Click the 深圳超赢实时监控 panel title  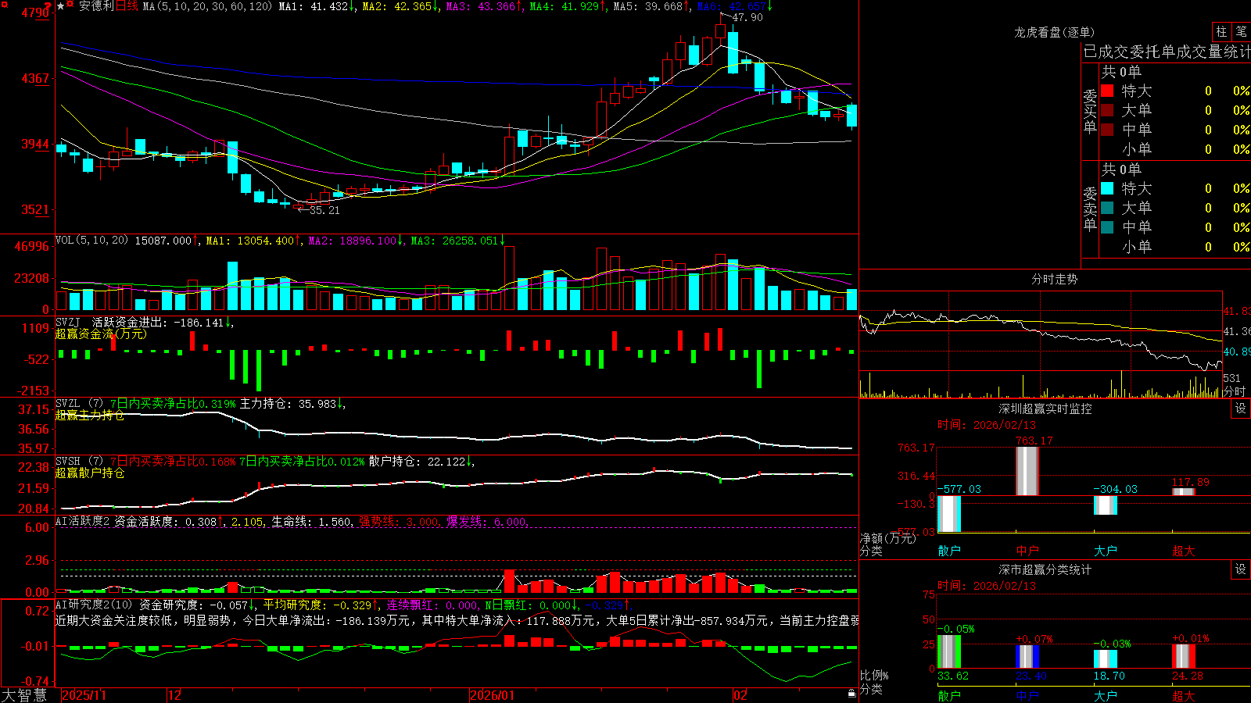click(1045, 409)
